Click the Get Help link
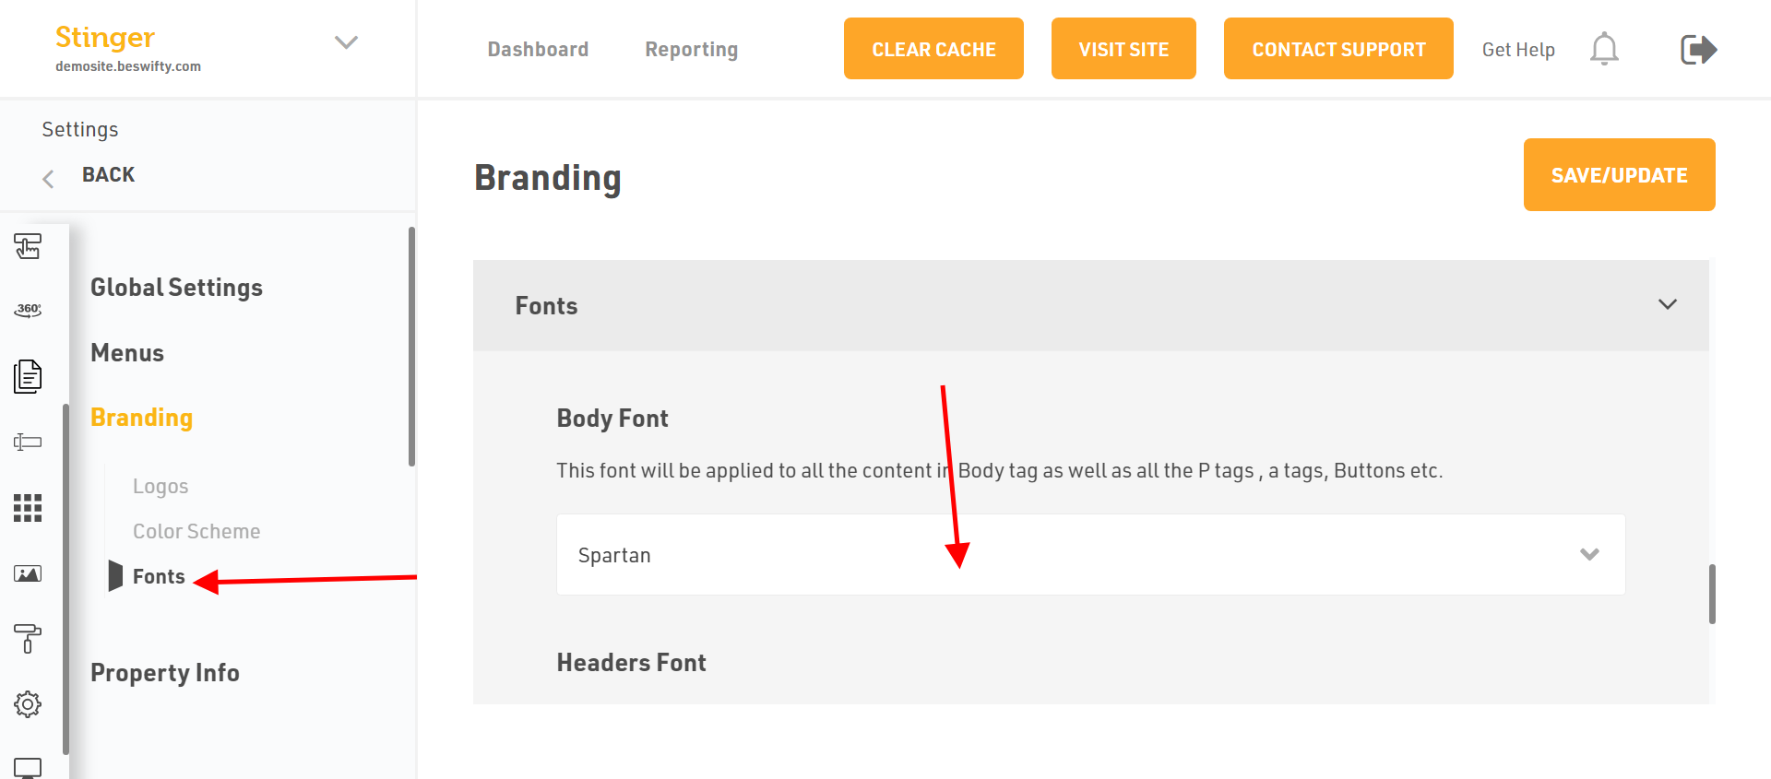The height and width of the screenshot is (779, 1771). [x=1518, y=50]
